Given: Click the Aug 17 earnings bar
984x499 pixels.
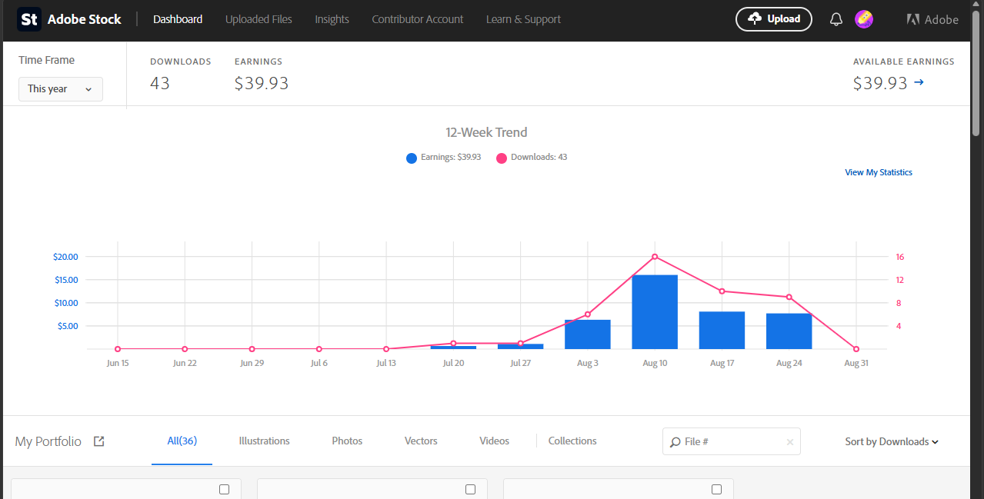Looking at the screenshot, I should pos(722,331).
